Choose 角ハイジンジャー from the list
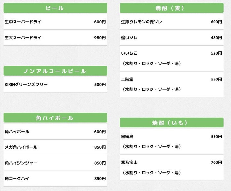231x191 pixels. [21, 163]
